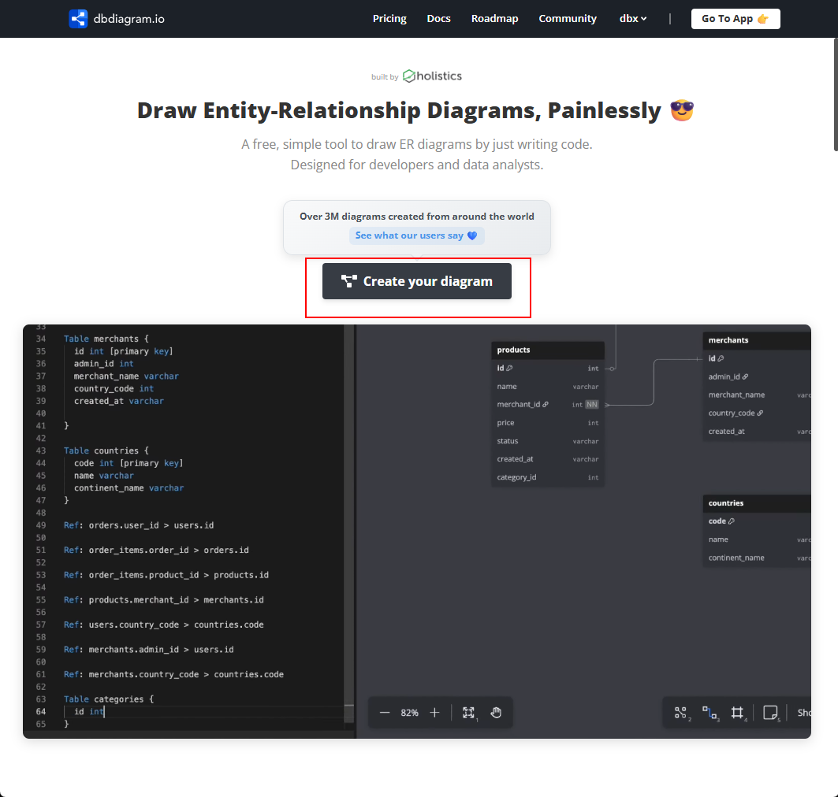The height and width of the screenshot is (797, 838).
Task: Click link icon next to admin_id
Action: click(x=745, y=377)
